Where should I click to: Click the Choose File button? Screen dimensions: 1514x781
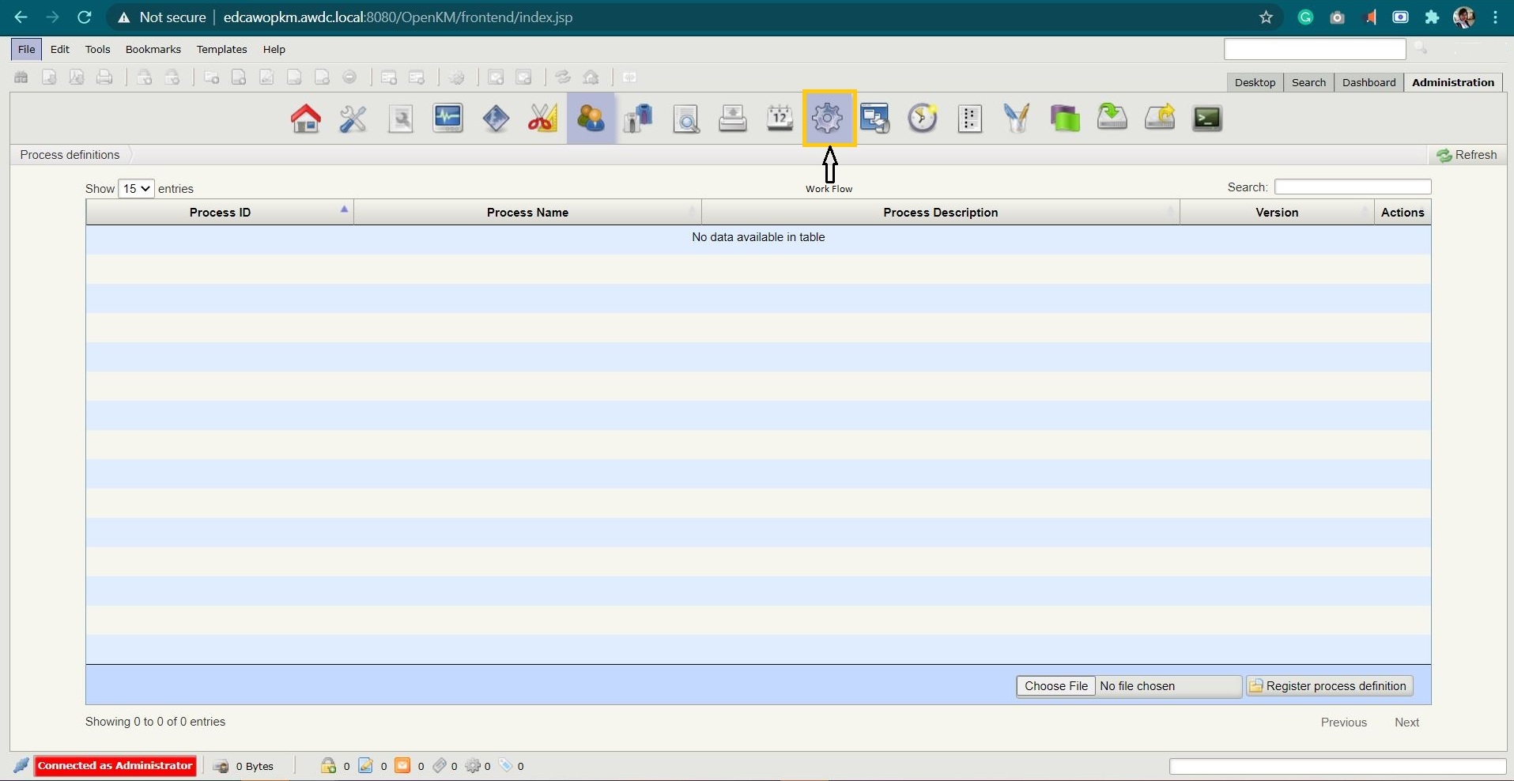click(1055, 686)
